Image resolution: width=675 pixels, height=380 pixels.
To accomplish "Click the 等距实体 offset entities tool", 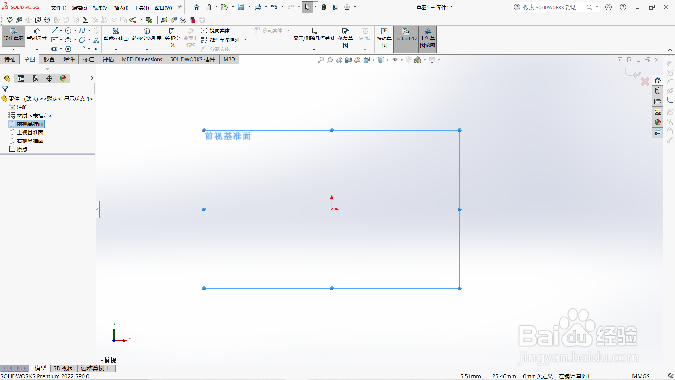I will [x=173, y=38].
